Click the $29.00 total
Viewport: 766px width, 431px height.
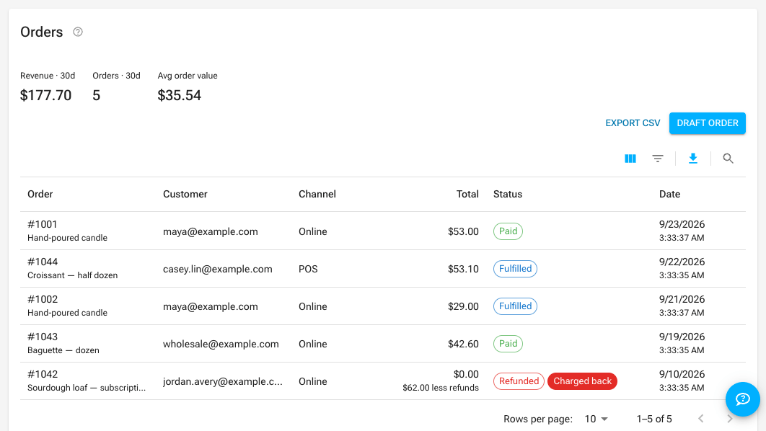click(463, 306)
